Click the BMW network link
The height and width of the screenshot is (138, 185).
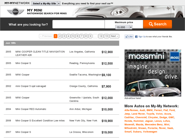click(150, 110)
